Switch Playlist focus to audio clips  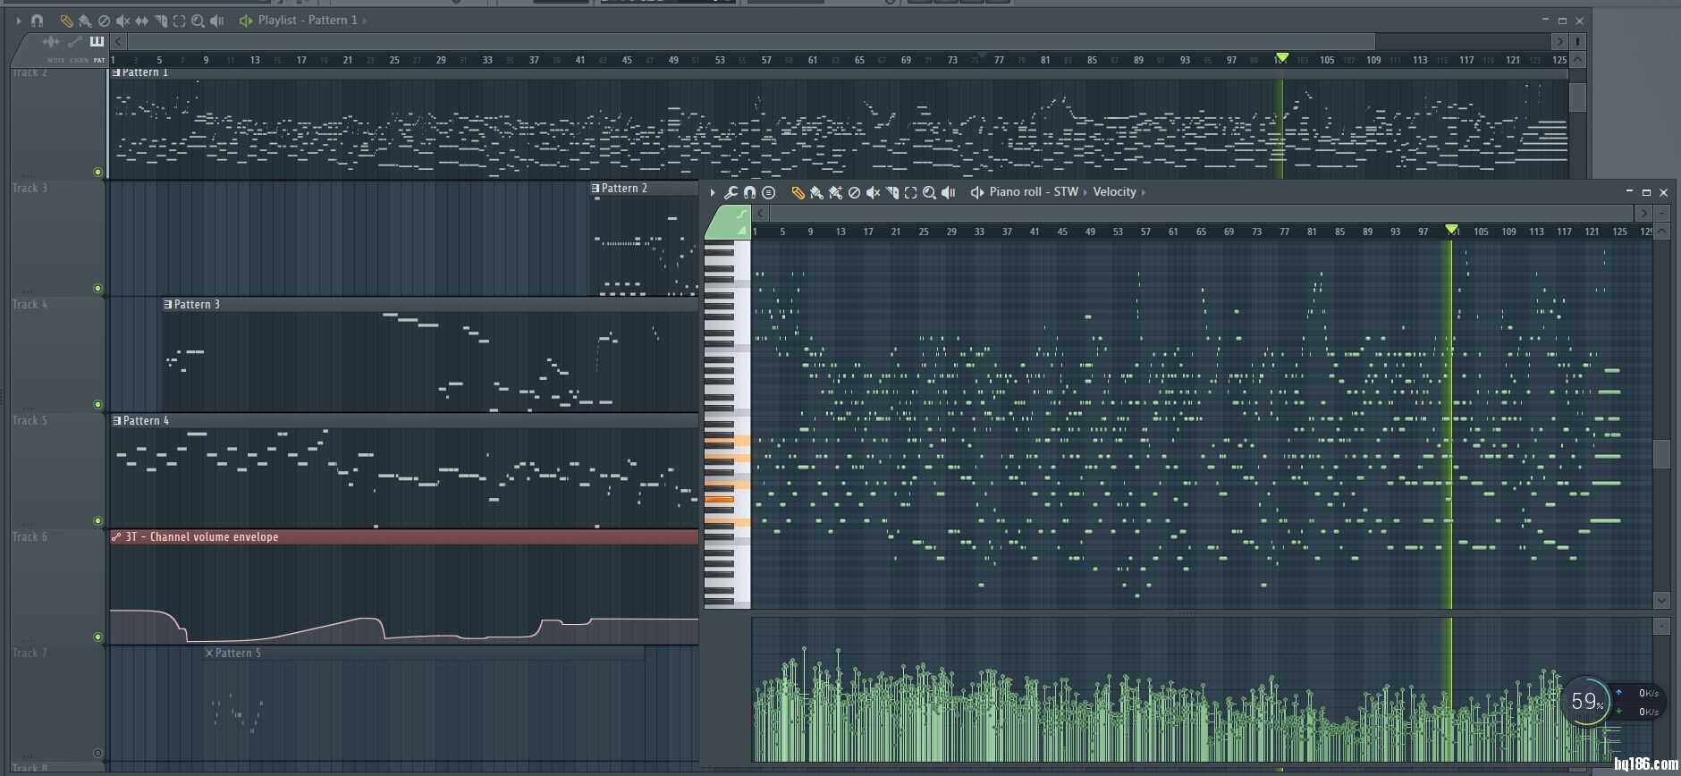51,41
